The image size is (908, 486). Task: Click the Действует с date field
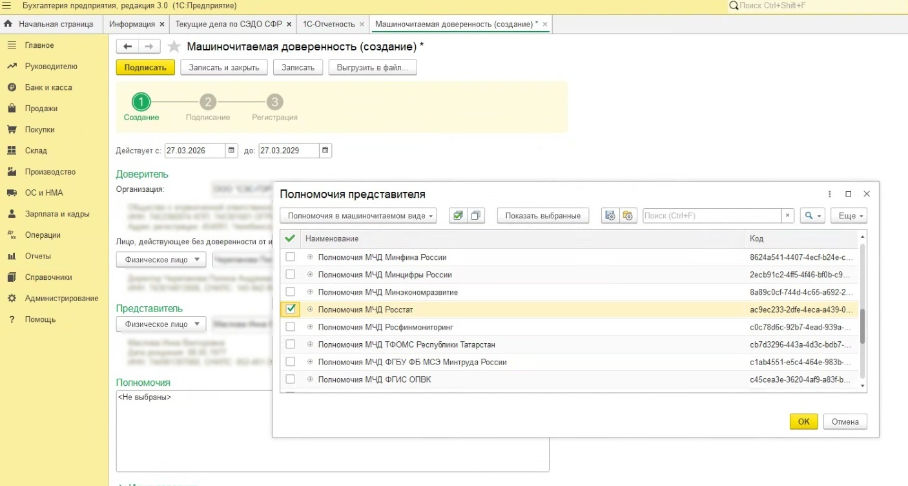195,151
